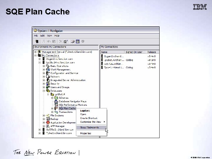Select Lp18ut14.rchlan row in connections list
Image resolution: width=212 pixels, height=159 pixels.
[114, 60]
